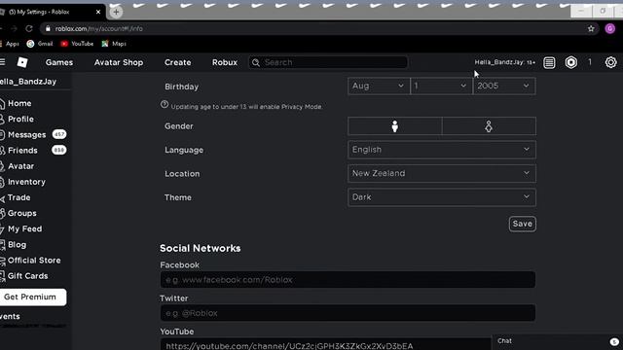Image resolution: width=623 pixels, height=350 pixels.
Task: Bookmark this page with the star icon
Action: (591, 28)
